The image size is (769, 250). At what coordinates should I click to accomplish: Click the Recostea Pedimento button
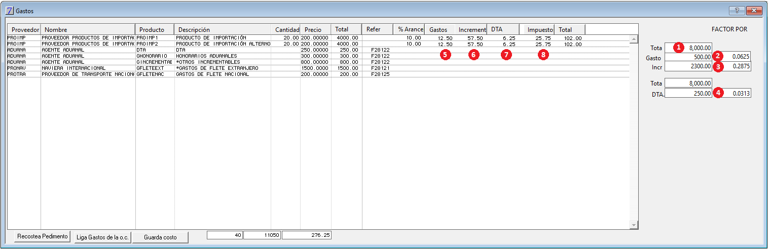[42, 236]
